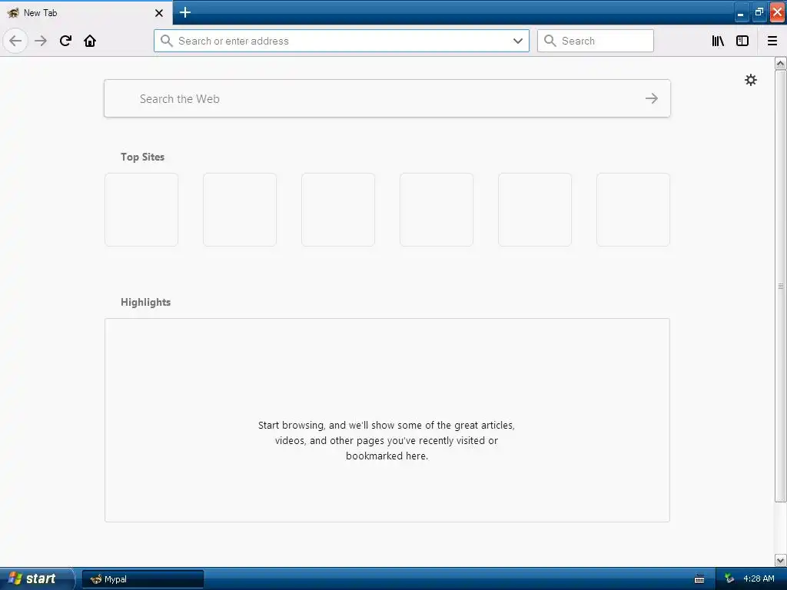Click the fourth Top Sites tile
Image resolution: width=787 pixels, height=590 pixels.
(x=437, y=210)
